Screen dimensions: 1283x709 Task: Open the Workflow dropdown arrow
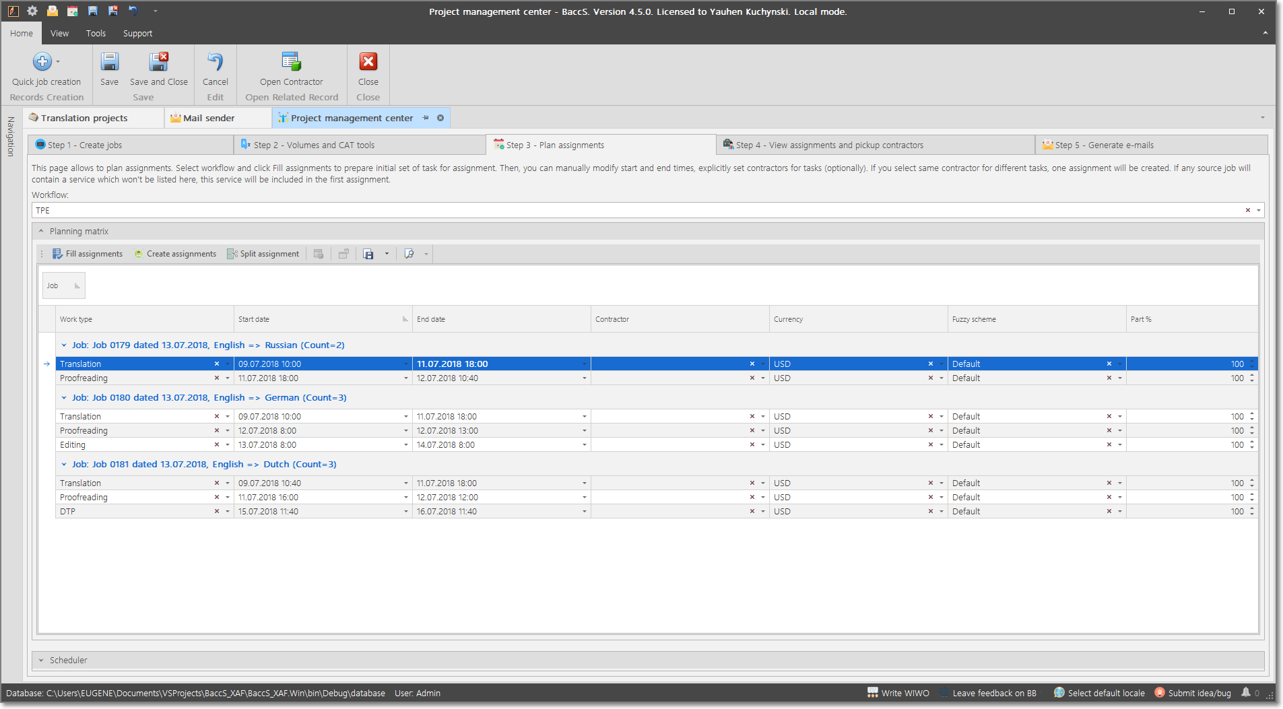pos(1258,210)
